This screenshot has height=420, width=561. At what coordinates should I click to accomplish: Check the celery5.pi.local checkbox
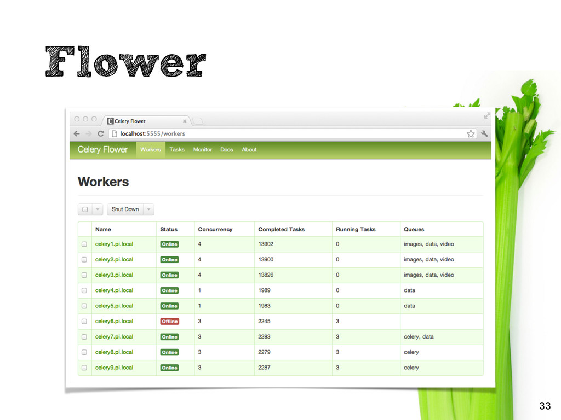[x=84, y=306]
